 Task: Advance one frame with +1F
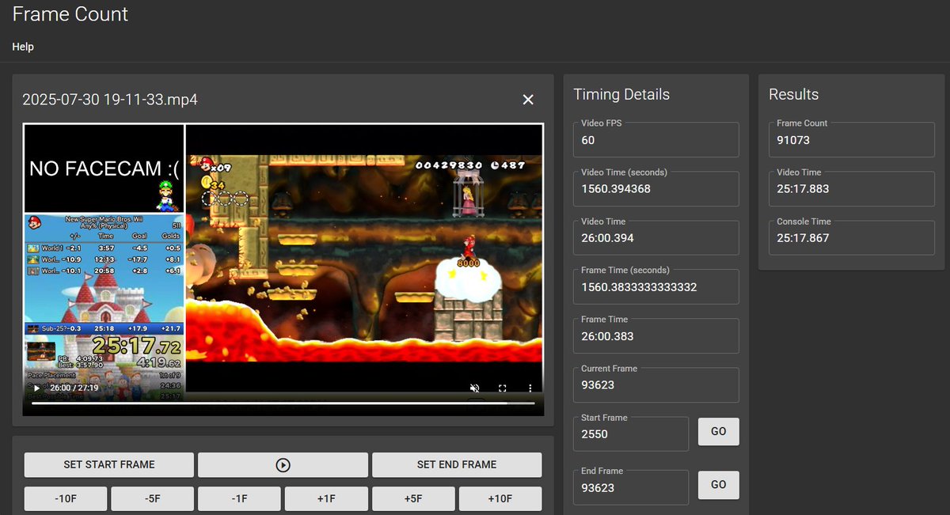point(326,499)
